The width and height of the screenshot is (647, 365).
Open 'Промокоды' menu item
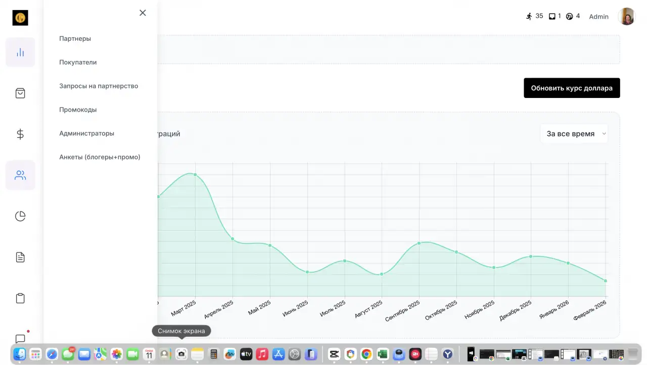click(78, 110)
